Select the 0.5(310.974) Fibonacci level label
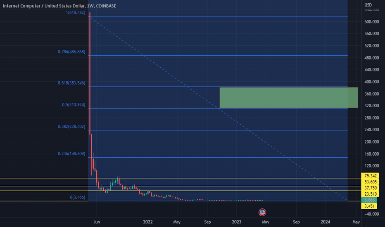 [x=74, y=105]
